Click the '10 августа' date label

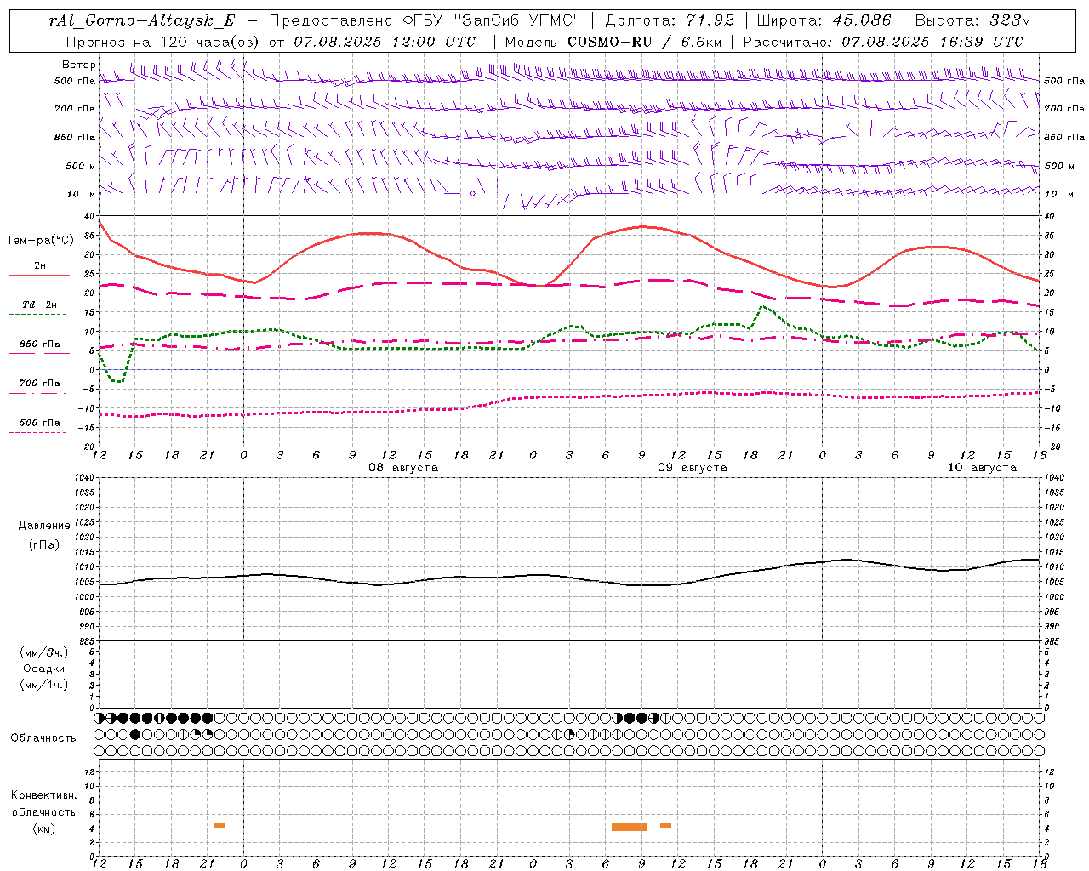pyautogui.click(x=982, y=468)
